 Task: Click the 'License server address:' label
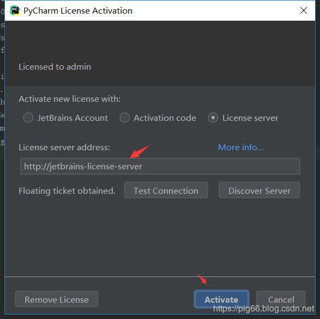64,147
